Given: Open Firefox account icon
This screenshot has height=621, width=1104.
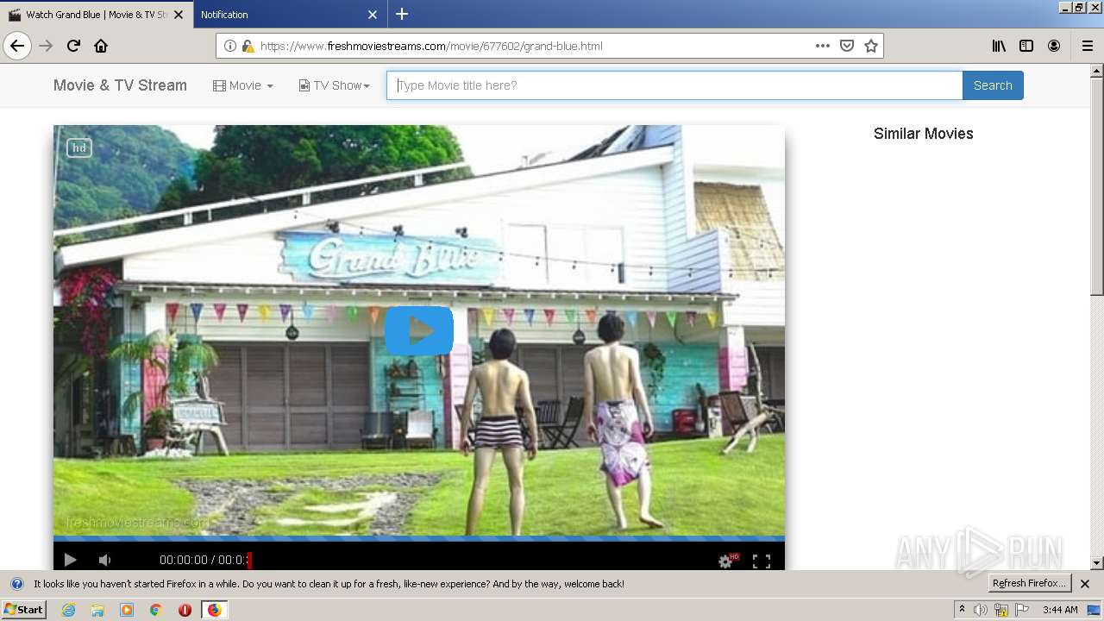Looking at the screenshot, I should coord(1054,46).
